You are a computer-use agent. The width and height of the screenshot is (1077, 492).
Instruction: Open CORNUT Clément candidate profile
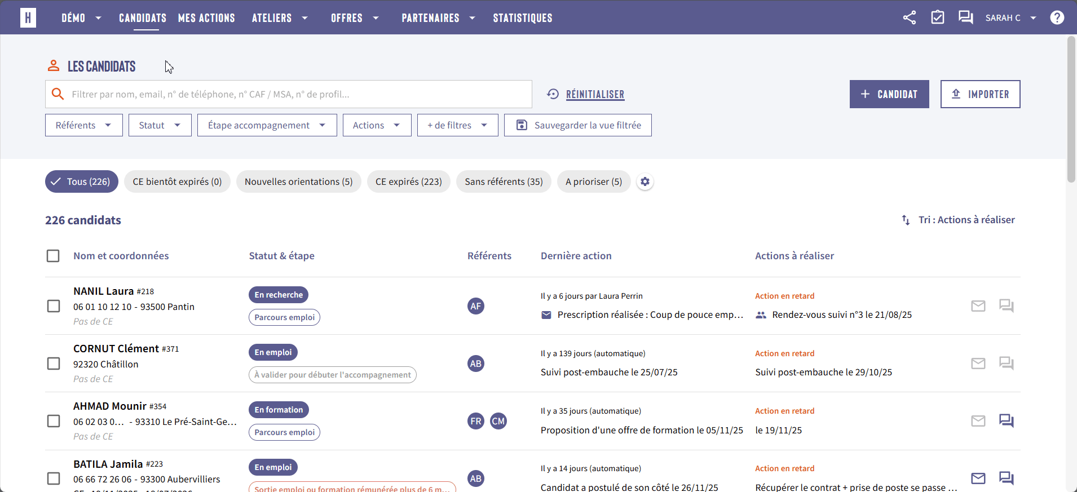click(x=116, y=349)
